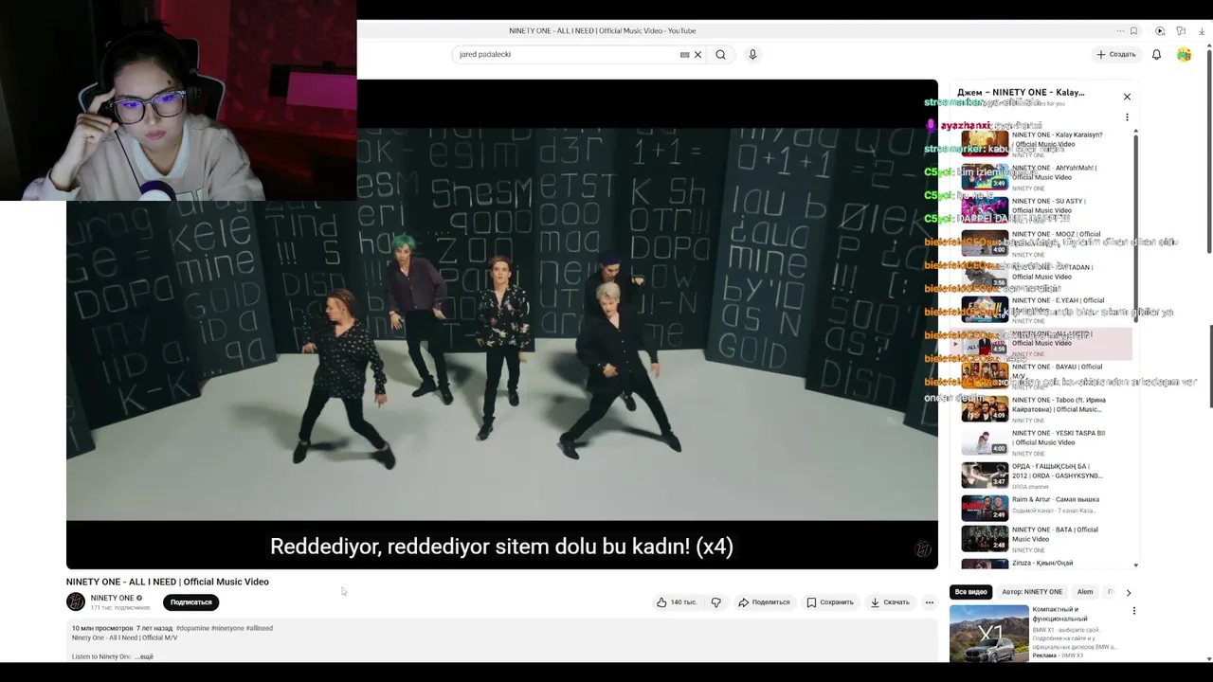Click the Создать create button
The width and height of the screenshot is (1213, 682).
pyautogui.click(x=1116, y=55)
